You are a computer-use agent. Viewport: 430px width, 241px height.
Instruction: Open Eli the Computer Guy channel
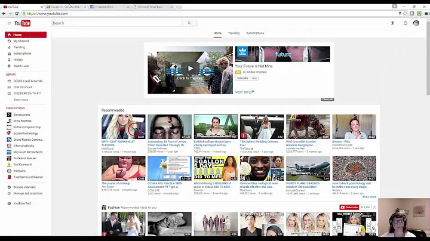coord(26,127)
